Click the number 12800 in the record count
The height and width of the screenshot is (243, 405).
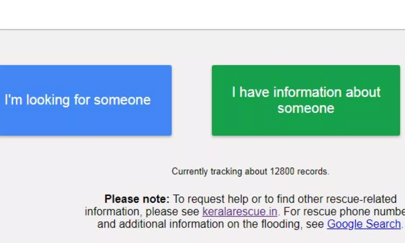[x=282, y=171]
